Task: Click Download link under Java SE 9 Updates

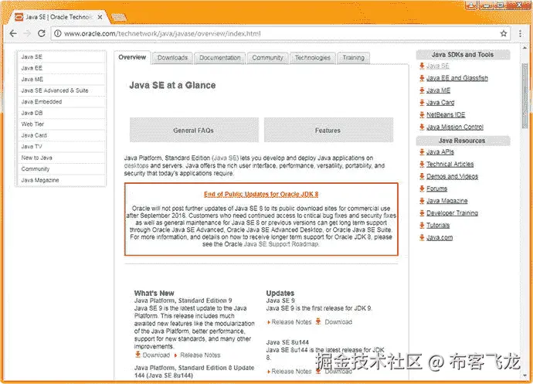Action: (338, 322)
